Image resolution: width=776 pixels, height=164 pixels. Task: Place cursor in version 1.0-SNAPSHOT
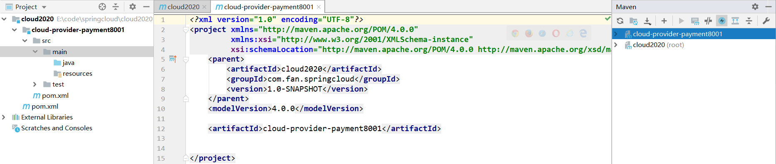(x=295, y=89)
